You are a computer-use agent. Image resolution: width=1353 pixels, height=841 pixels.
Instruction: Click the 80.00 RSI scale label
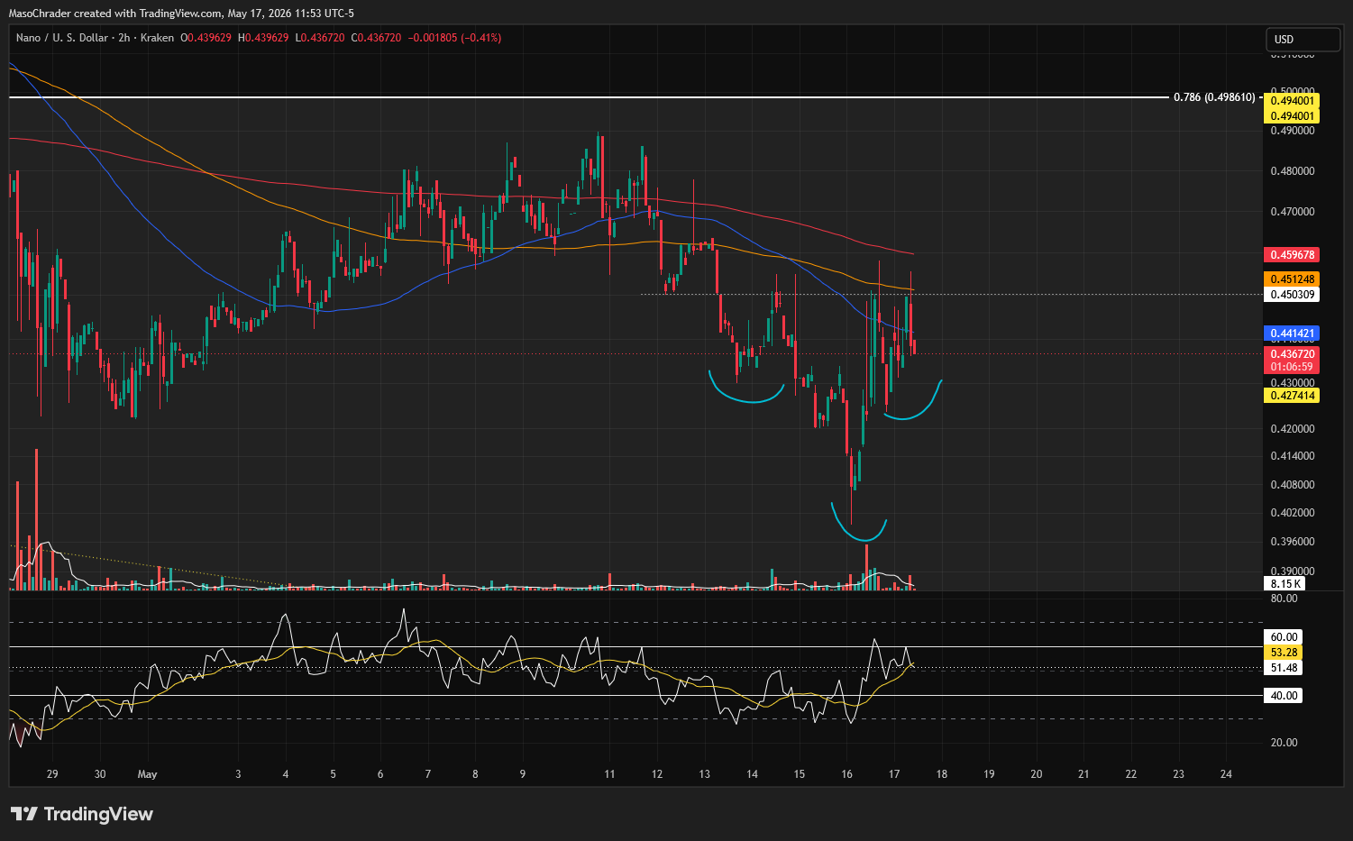1284,599
